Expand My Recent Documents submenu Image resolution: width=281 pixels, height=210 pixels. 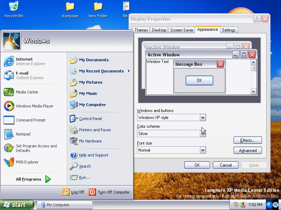[x=129, y=71]
